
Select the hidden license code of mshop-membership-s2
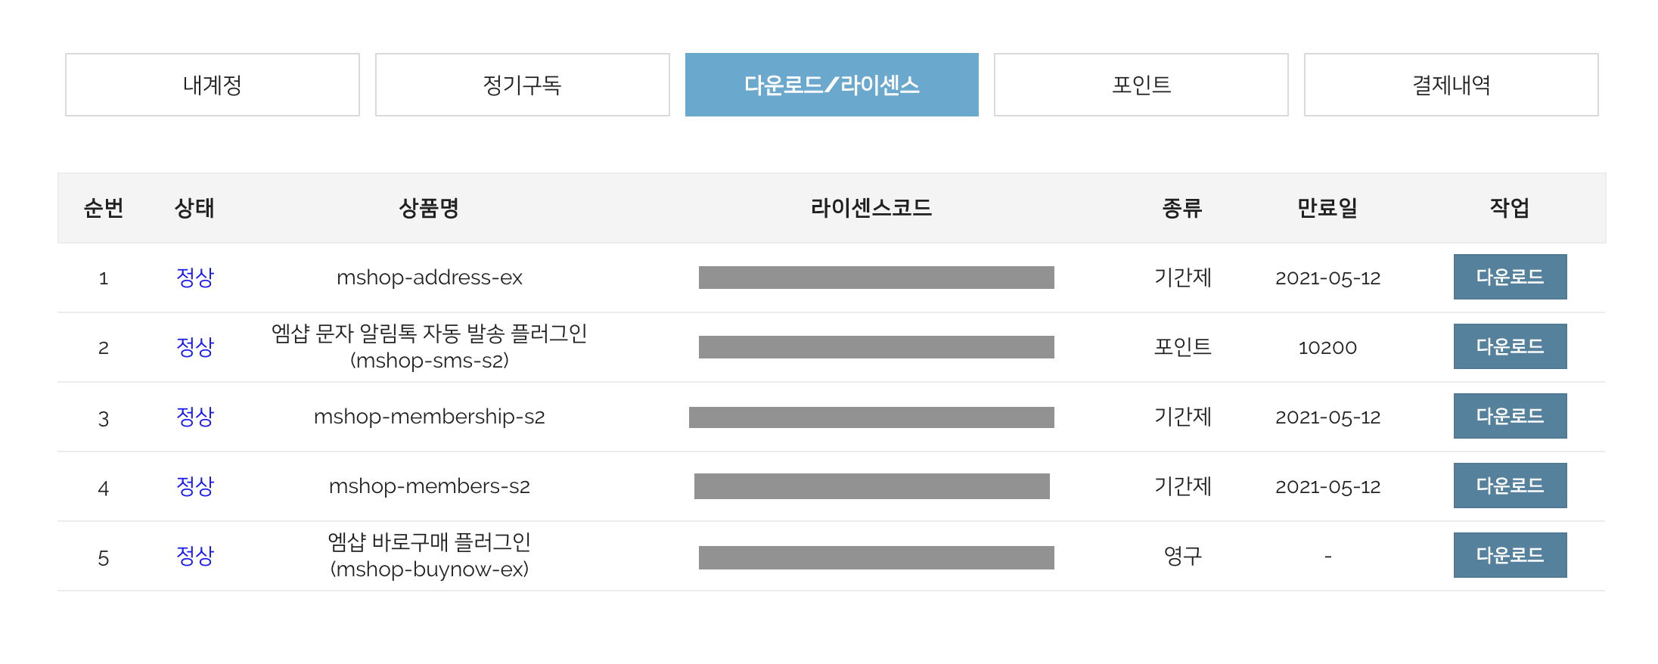coord(871,417)
